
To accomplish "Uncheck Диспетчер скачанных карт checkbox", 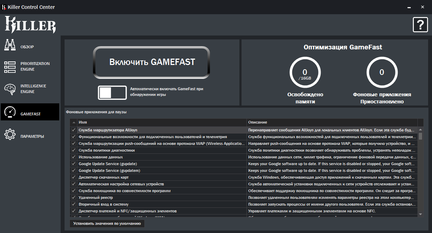I will (x=74, y=177).
